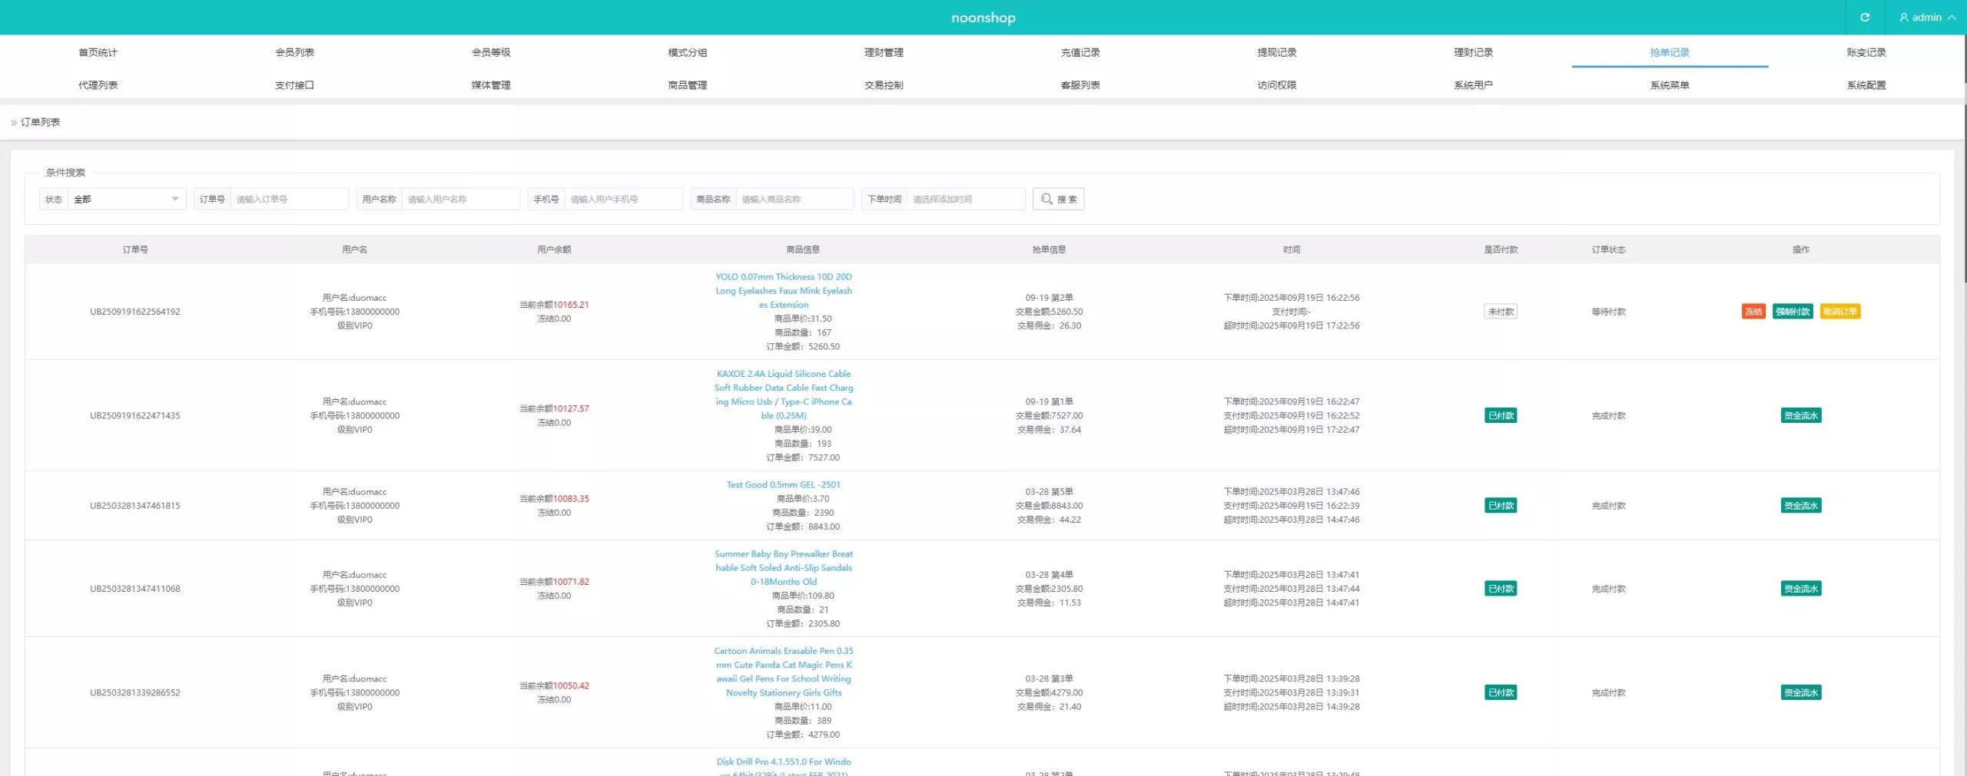
Task: Click 已付款 badge for order UB2503281347411068
Action: tap(1501, 589)
